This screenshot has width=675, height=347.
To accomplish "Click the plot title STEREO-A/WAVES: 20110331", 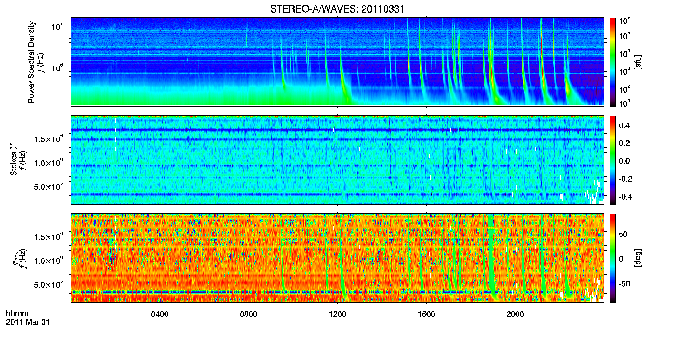I will tap(337, 9).
